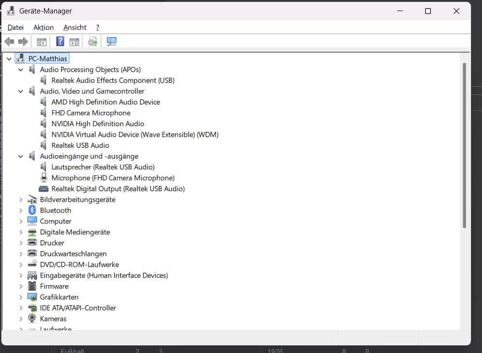Expand the Drucker category
The width and height of the screenshot is (482, 353).
(21, 243)
